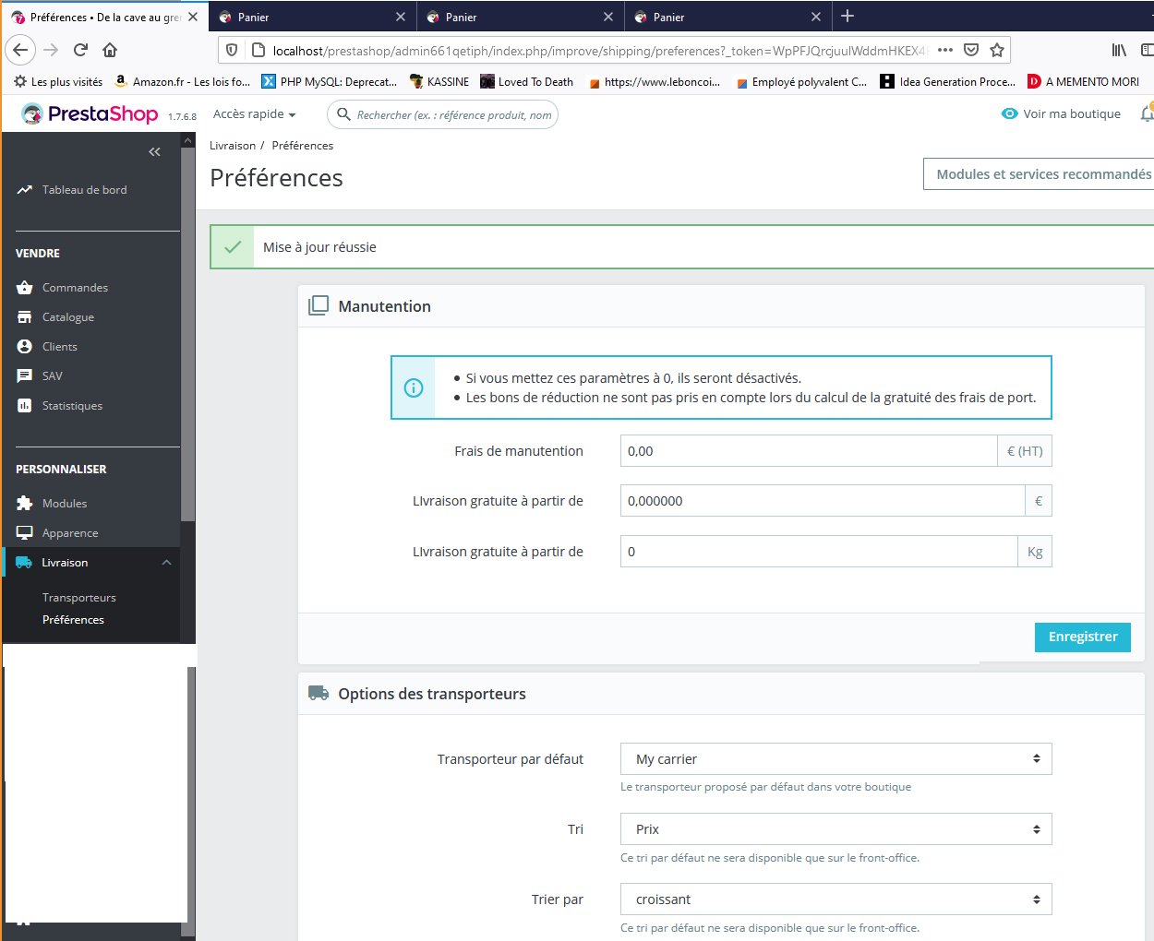Click the Enregistrer button
Viewport: 1154px width, 941px height.
click(1083, 637)
